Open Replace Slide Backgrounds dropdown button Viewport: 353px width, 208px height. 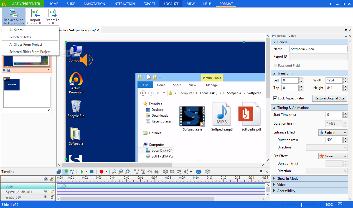14,17
